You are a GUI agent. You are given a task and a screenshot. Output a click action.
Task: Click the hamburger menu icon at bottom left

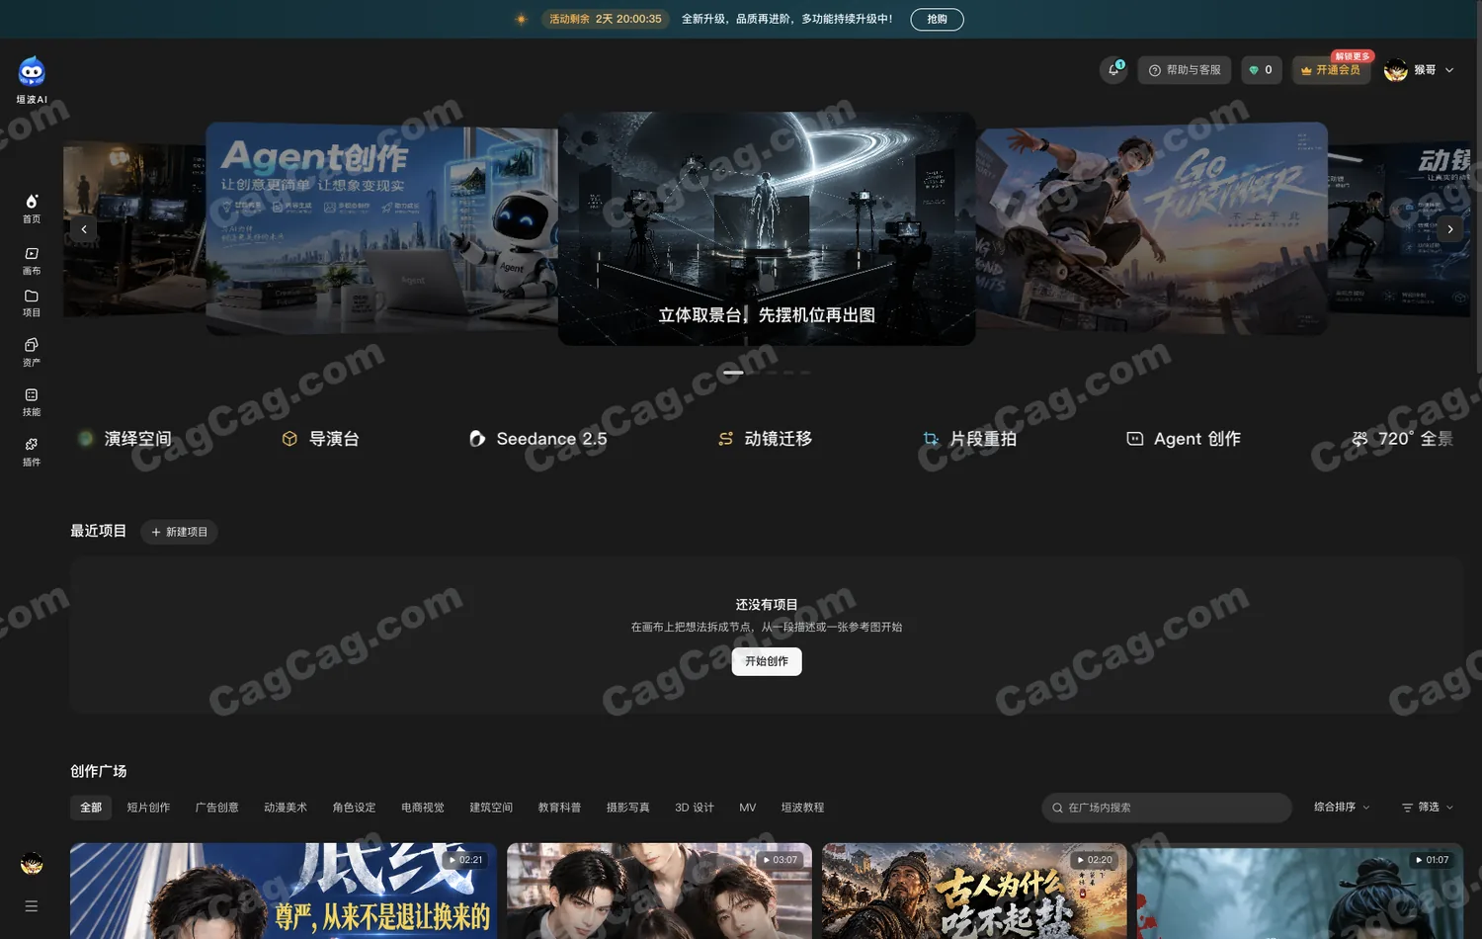(32, 905)
